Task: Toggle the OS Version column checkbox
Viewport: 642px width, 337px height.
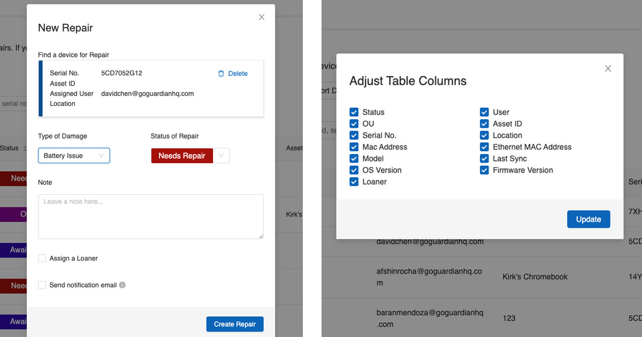Action: coord(354,170)
